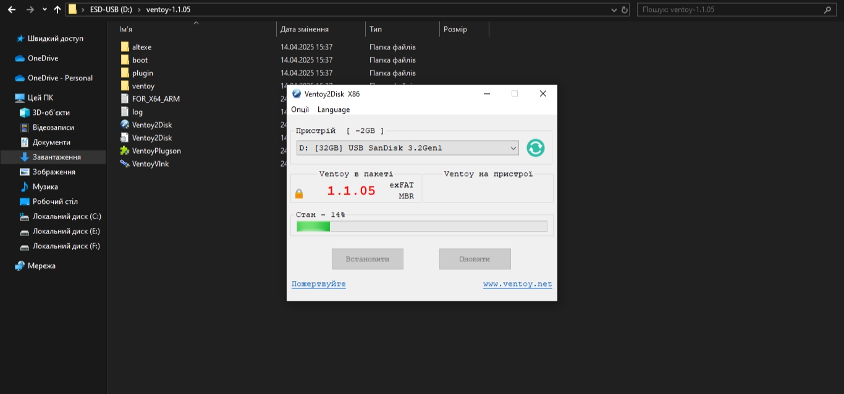Open the Language menu in Ventoy2Disk
Image resolution: width=844 pixels, height=394 pixels.
[334, 109]
